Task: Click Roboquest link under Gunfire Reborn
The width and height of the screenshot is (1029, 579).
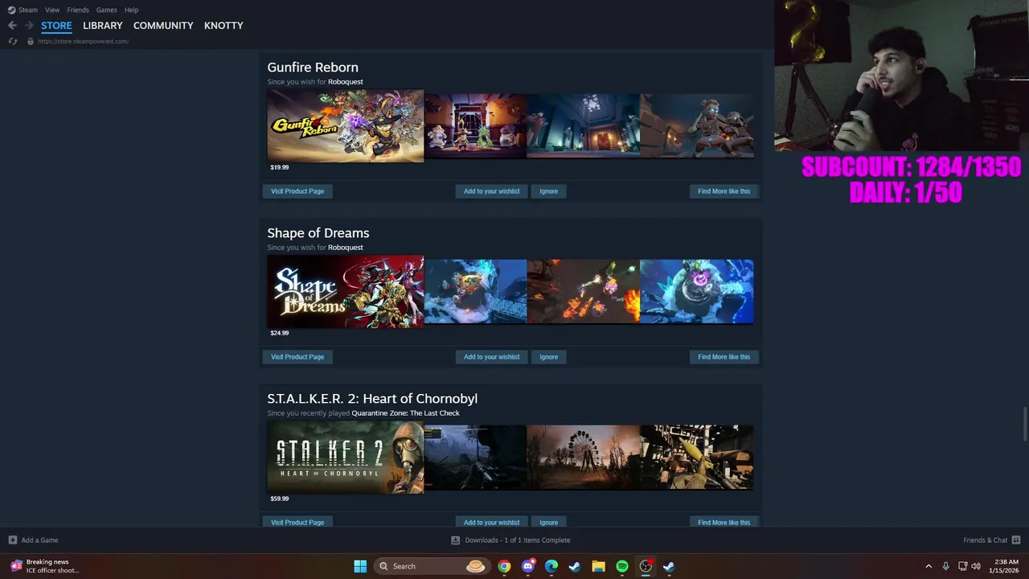Action: click(346, 82)
